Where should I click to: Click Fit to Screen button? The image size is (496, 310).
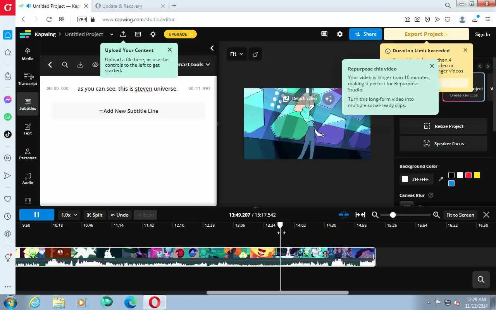tap(460, 215)
